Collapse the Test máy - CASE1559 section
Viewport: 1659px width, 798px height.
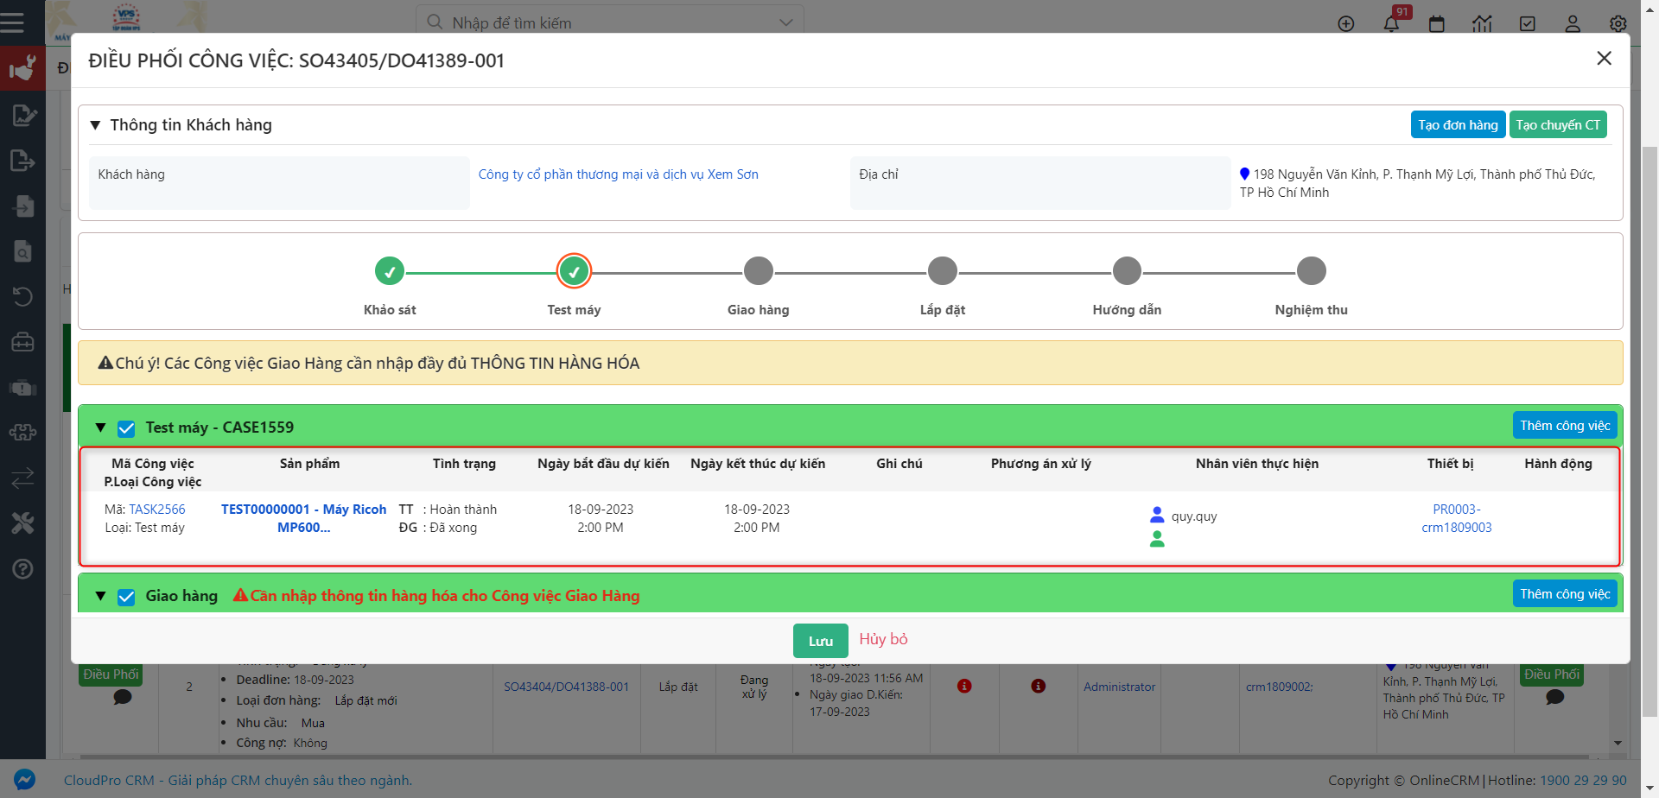[x=100, y=427]
